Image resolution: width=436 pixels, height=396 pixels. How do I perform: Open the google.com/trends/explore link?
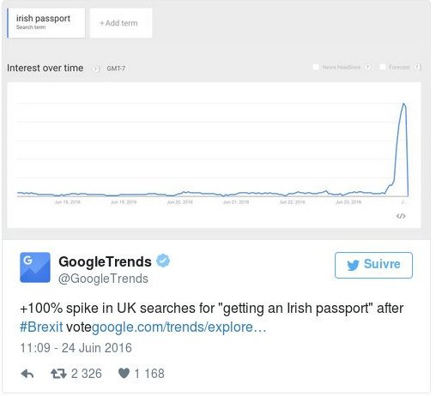point(179,327)
